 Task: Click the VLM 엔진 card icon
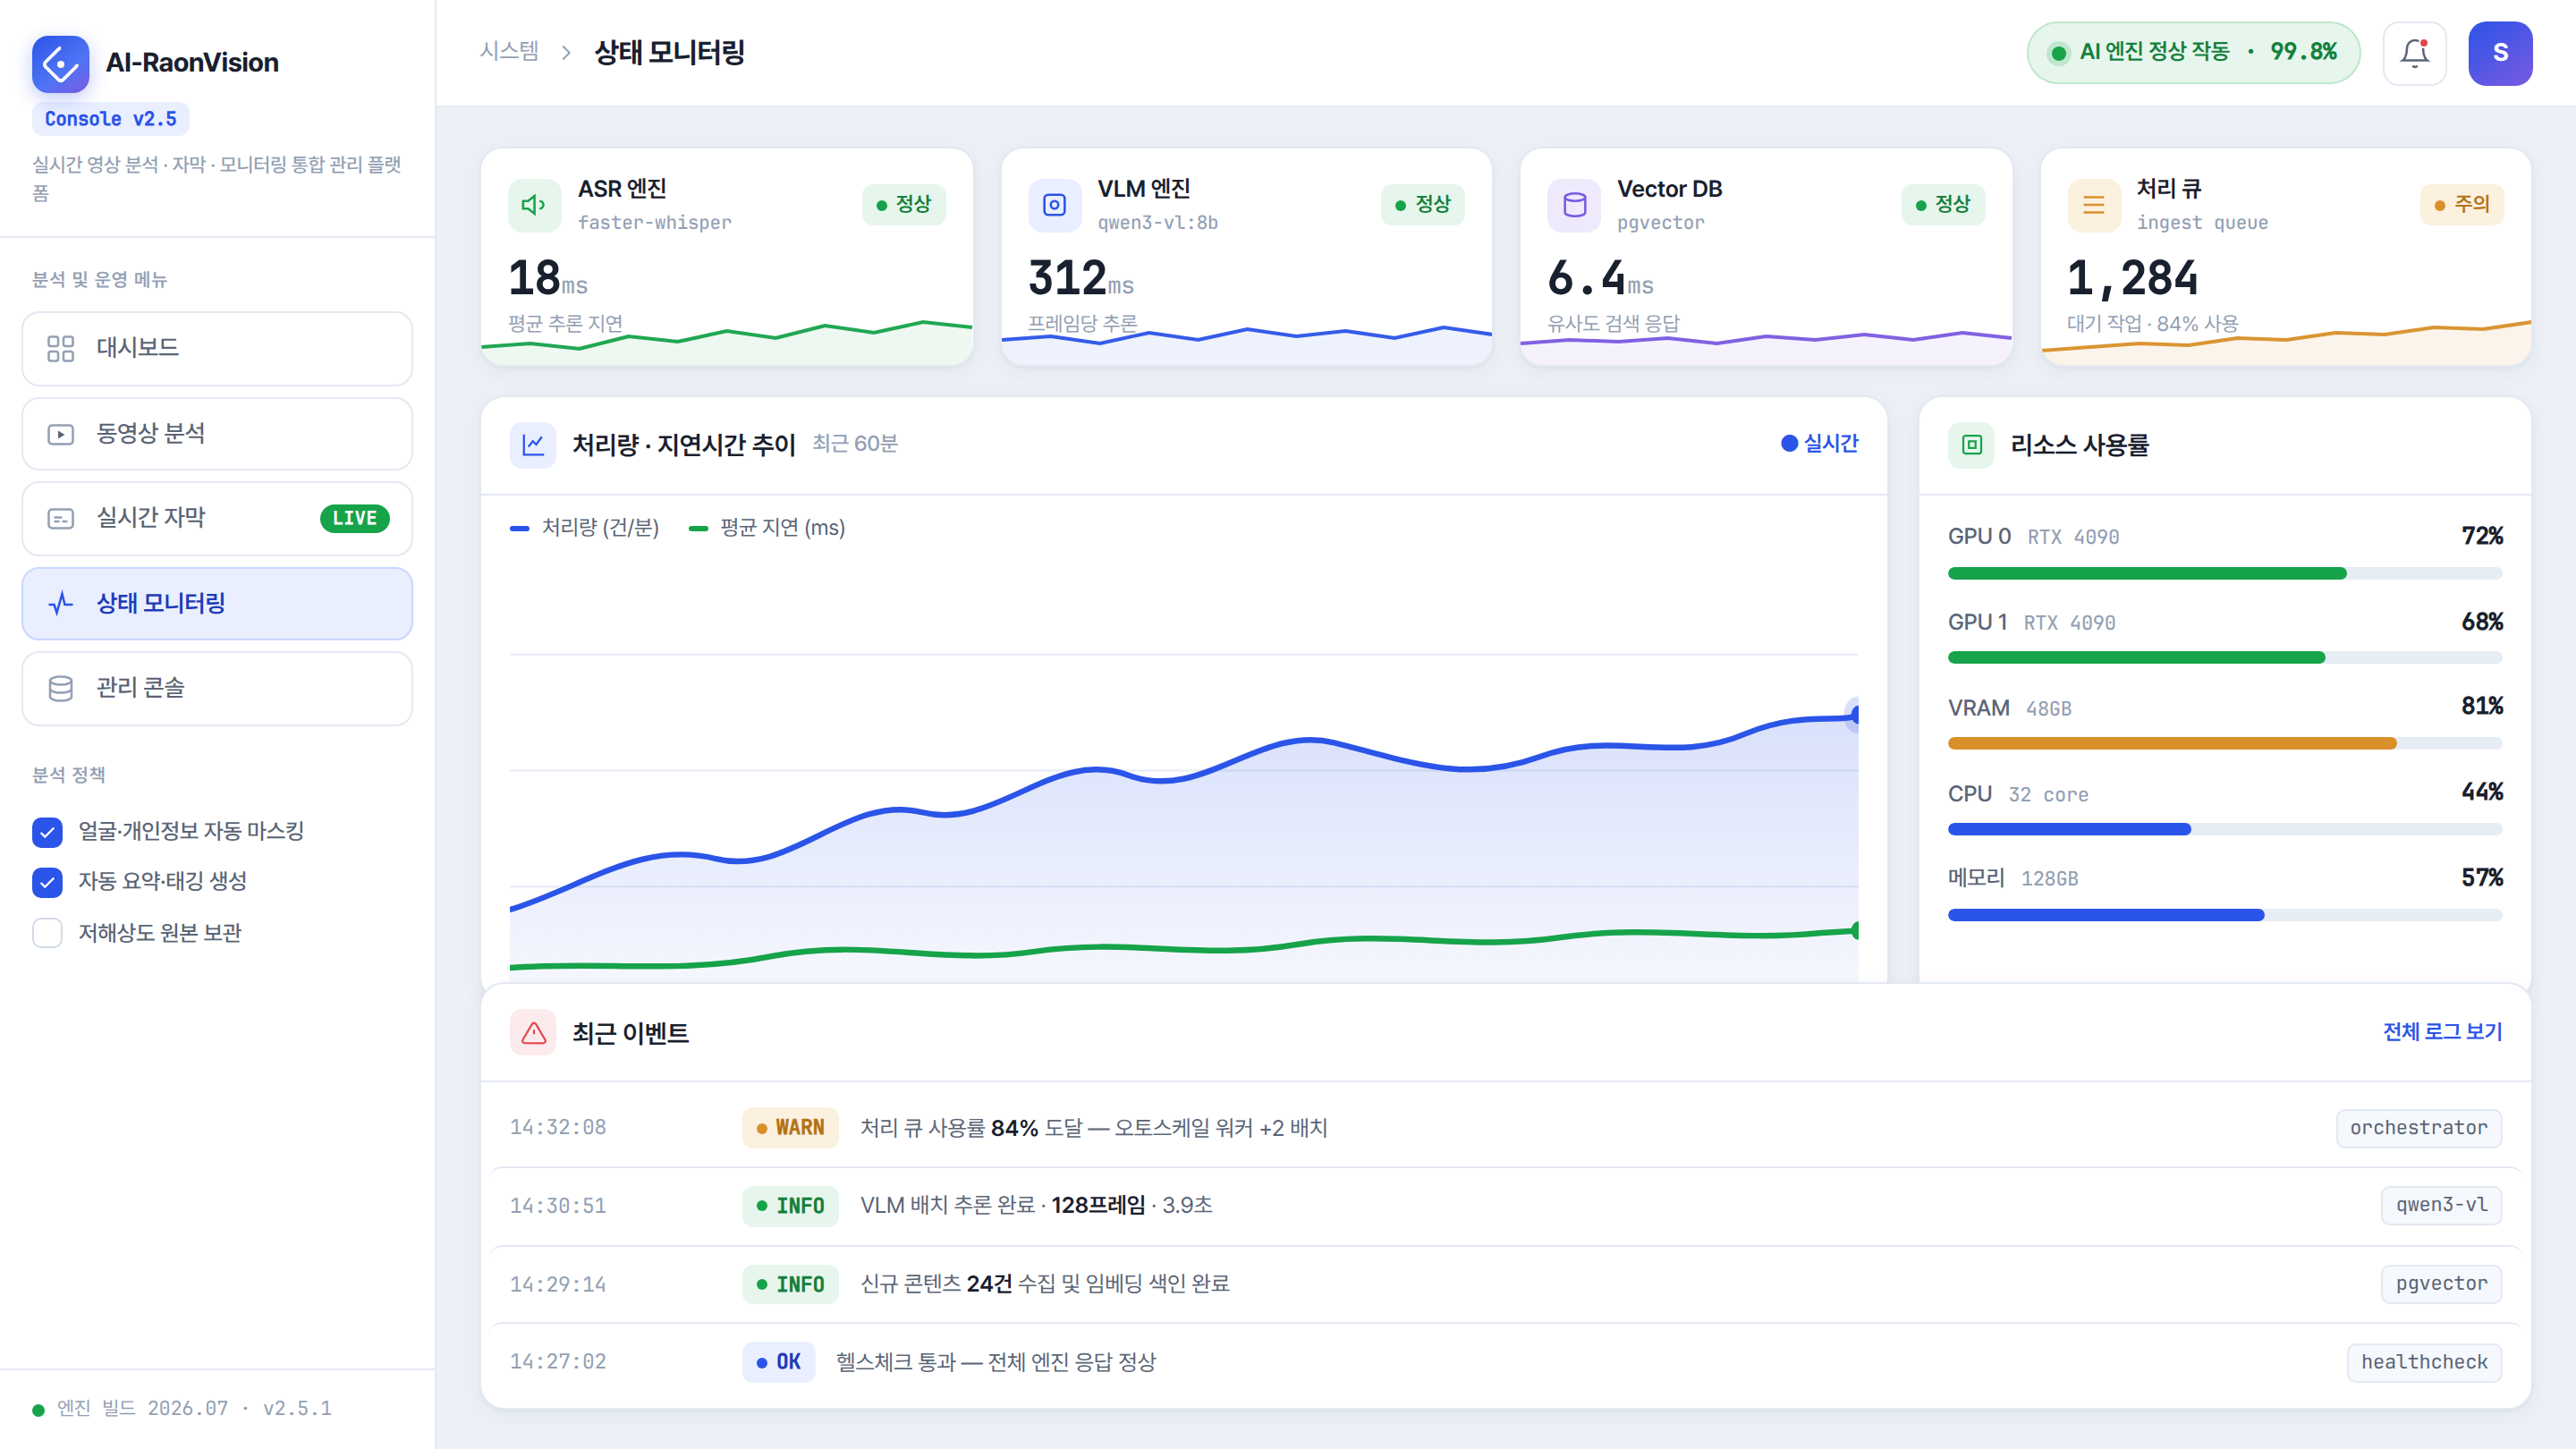tap(1054, 205)
